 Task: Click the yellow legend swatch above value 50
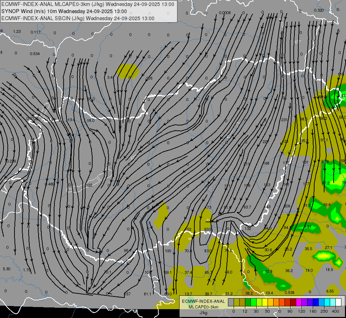(265, 302)
